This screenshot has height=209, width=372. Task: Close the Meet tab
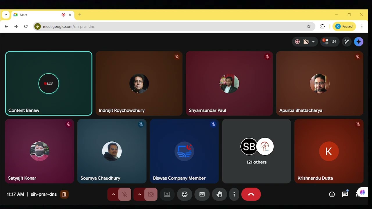[70, 15]
